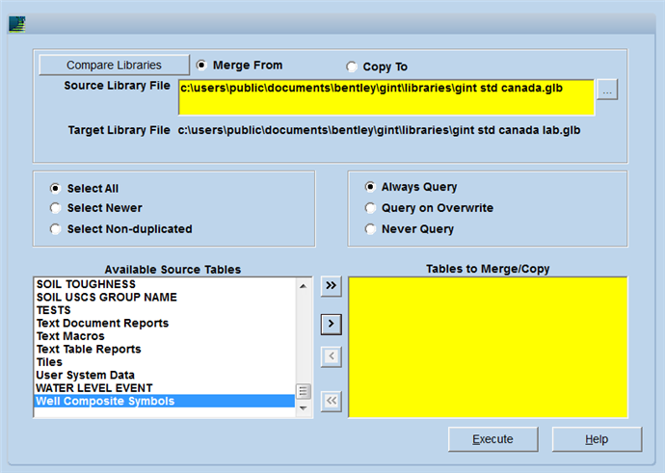
Task: Click the source tables scrollbar thumb
Action: pyautogui.click(x=303, y=391)
